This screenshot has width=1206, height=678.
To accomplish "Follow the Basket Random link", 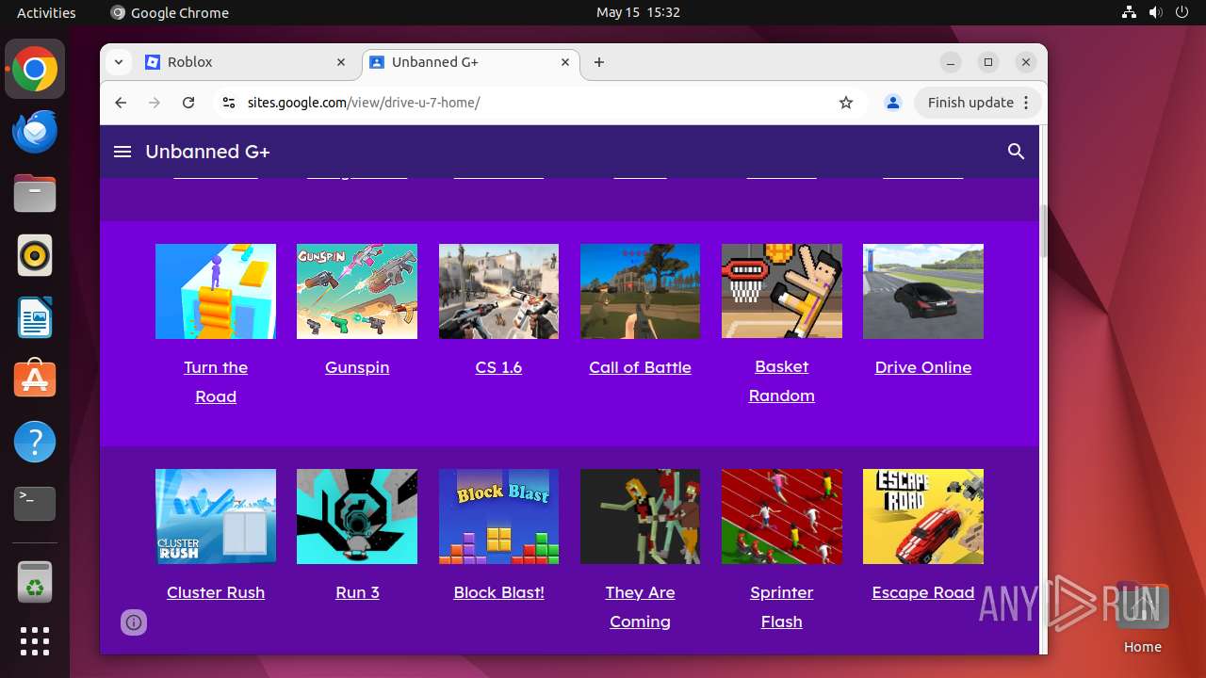I will pyautogui.click(x=782, y=380).
